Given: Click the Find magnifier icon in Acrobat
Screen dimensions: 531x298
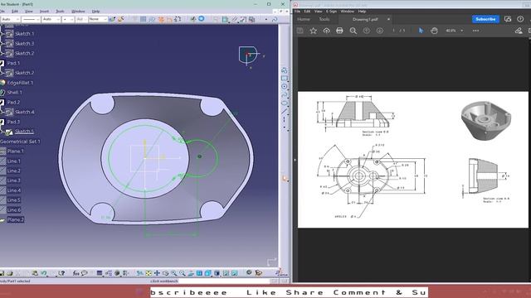Looking at the screenshot, I should 353,31.
